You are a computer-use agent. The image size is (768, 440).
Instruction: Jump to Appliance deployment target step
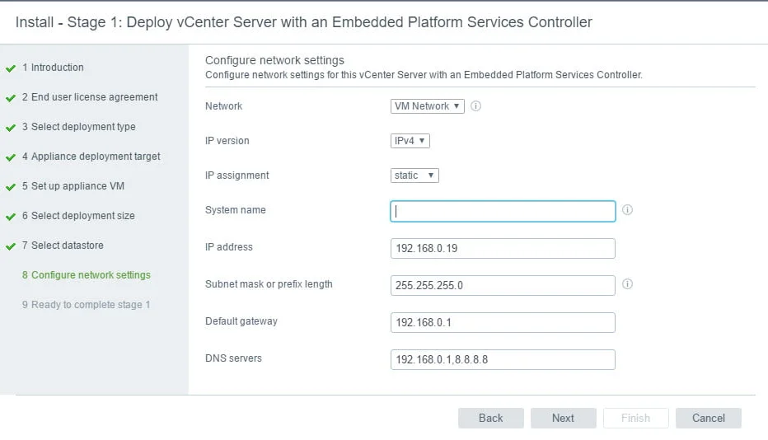96,157
